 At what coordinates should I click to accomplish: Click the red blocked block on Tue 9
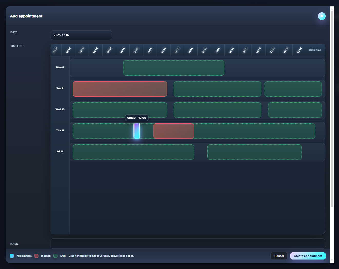pyautogui.click(x=120, y=89)
